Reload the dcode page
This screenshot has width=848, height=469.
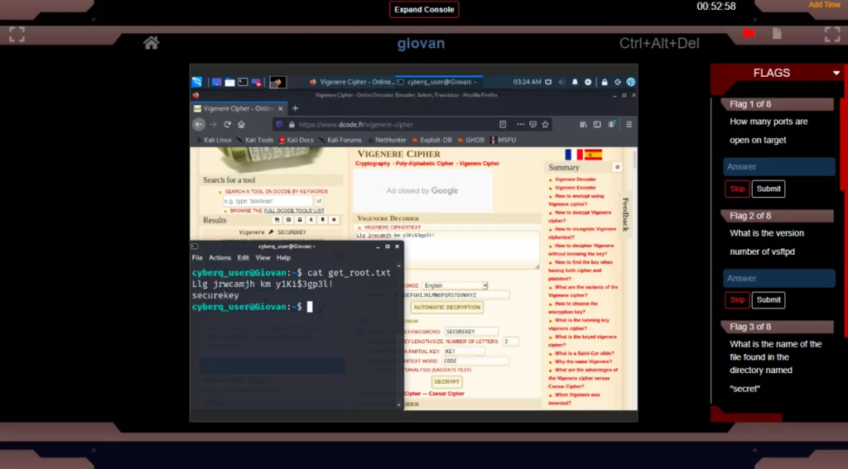(227, 124)
